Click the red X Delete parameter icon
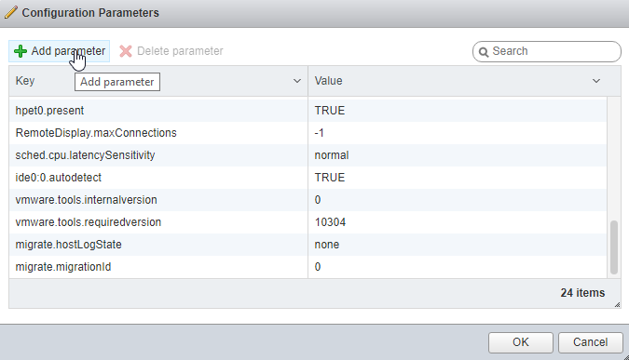The height and width of the screenshot is (360, 629). coord(126,51)
